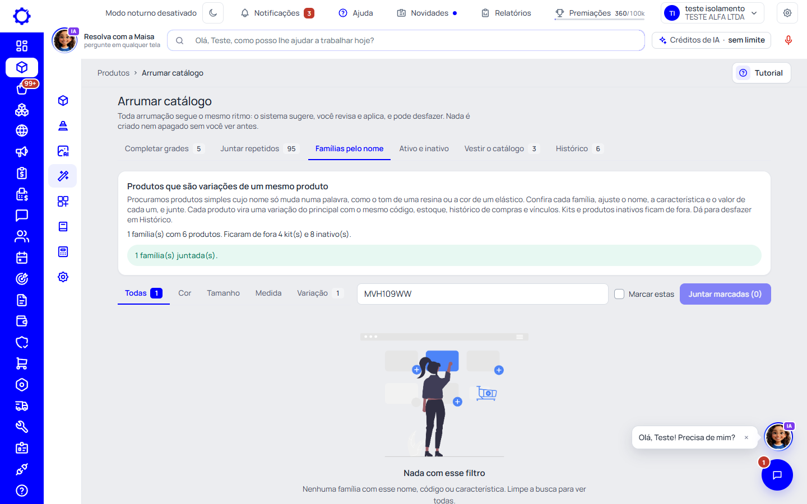This screenshot has height=504, width=807.
Task: Open the delivery truck icon in sidebar
Action: (22, 406)
